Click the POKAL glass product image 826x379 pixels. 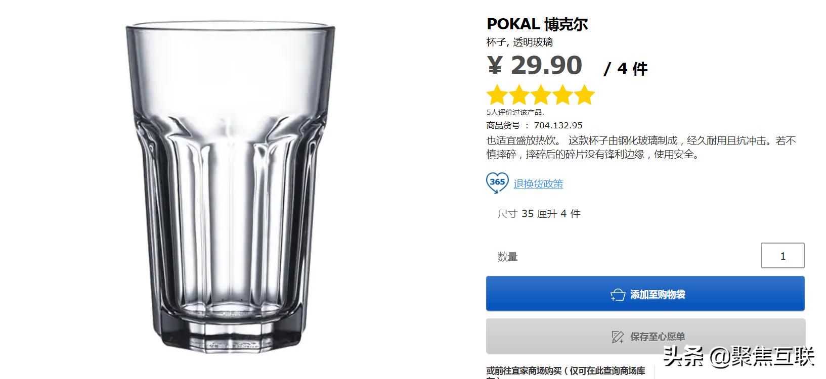tap(231, 187)
